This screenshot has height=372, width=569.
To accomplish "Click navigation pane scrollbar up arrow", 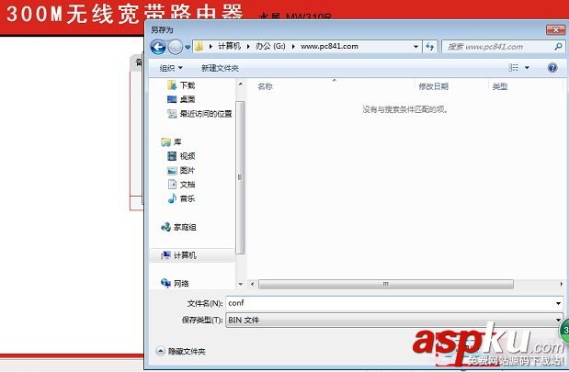I will (x=240, y=85).
